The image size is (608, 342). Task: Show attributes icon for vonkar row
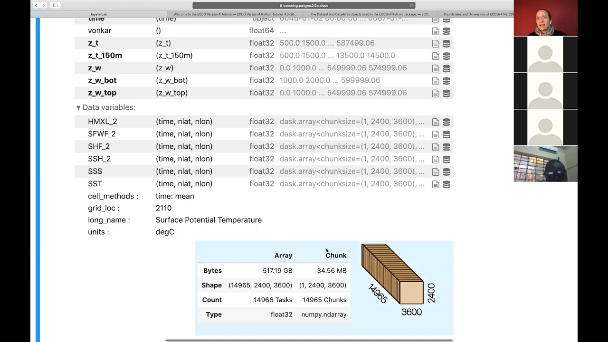436,31
